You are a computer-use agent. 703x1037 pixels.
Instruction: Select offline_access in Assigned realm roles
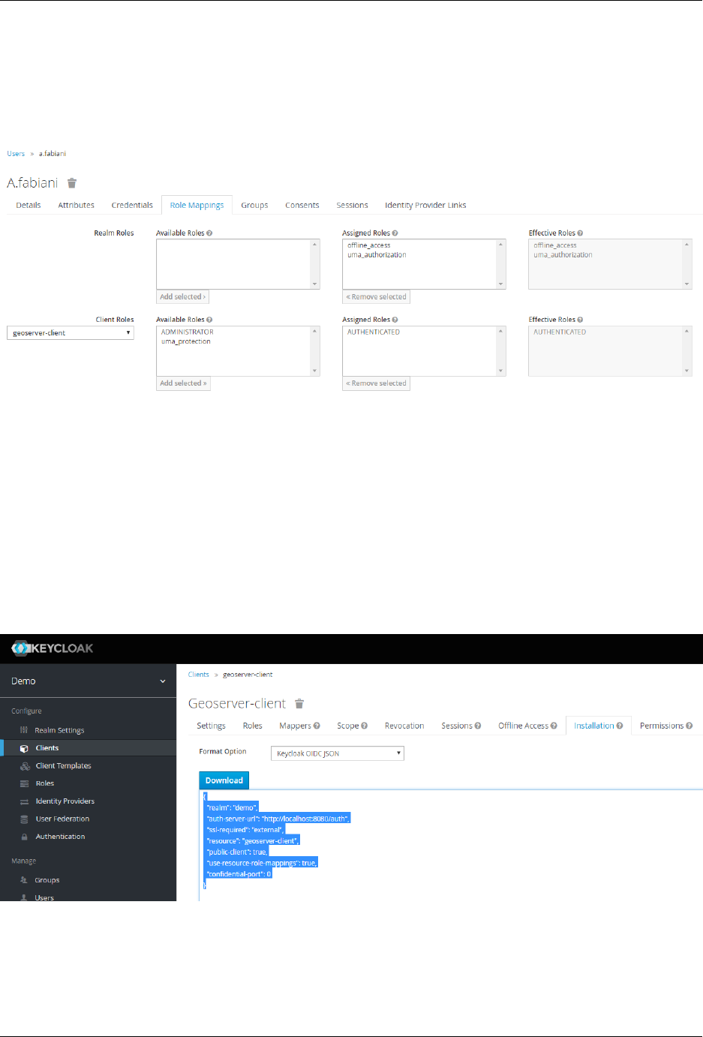[369, 245]
